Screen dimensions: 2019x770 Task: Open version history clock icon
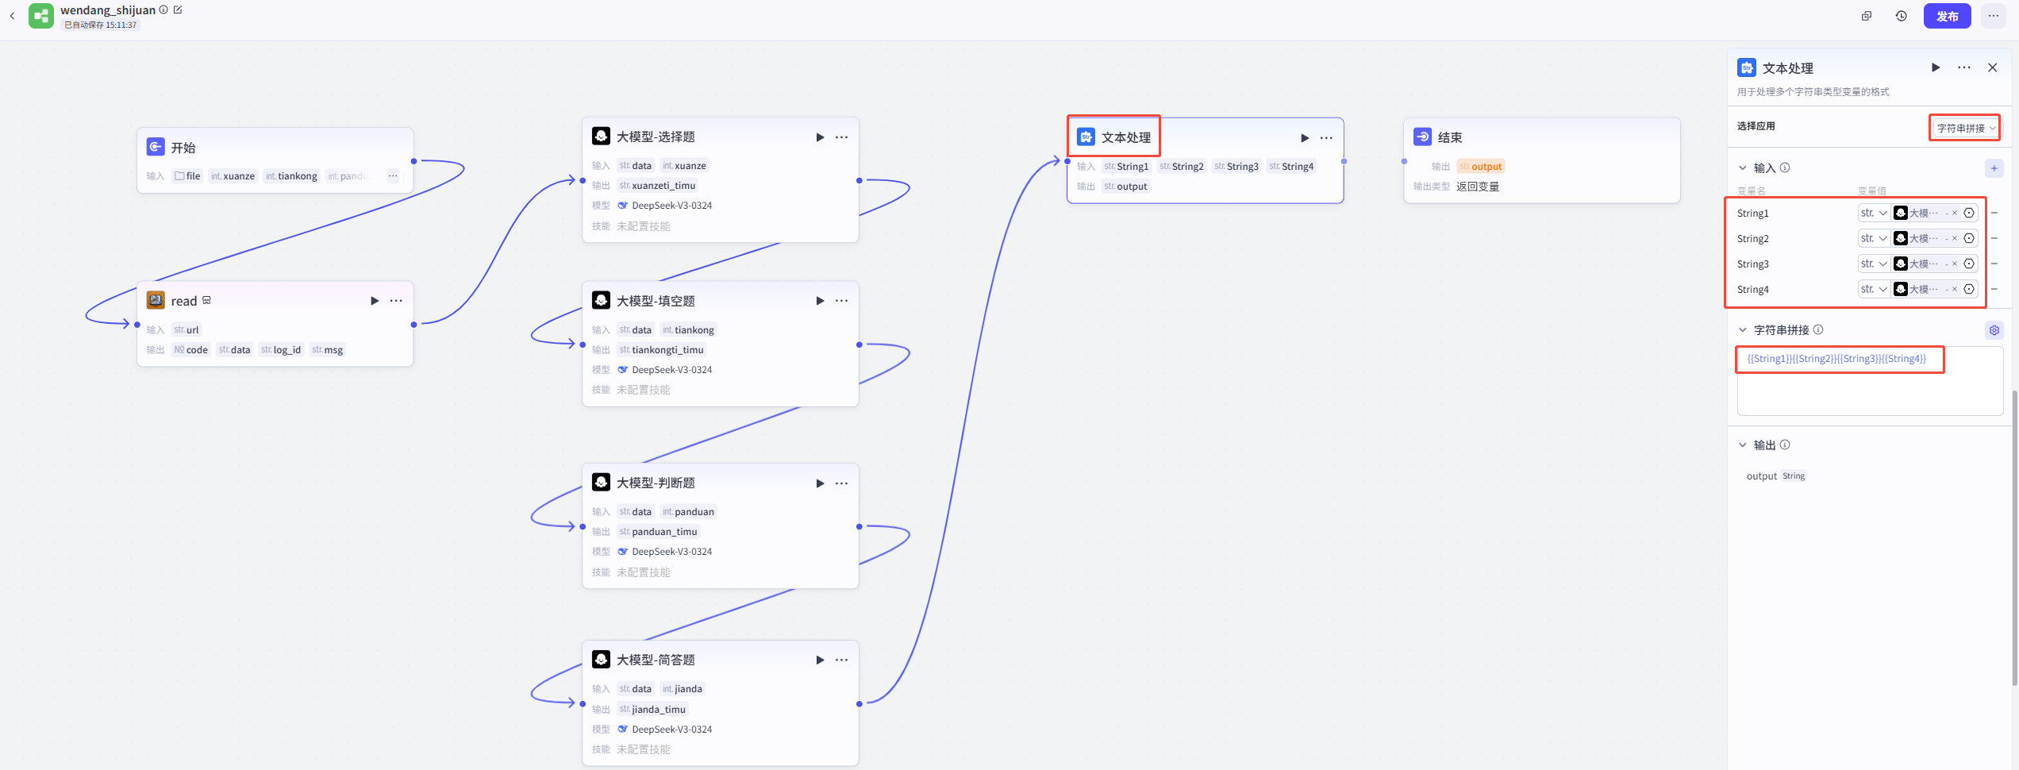point(1902,16)
